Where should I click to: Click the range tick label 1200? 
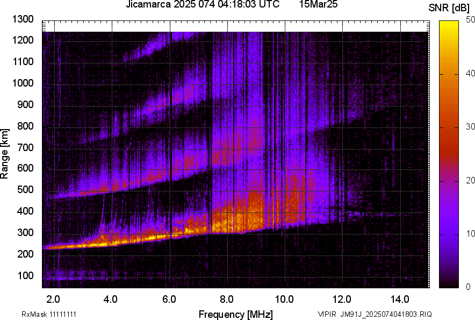click(x=23, y=40)
